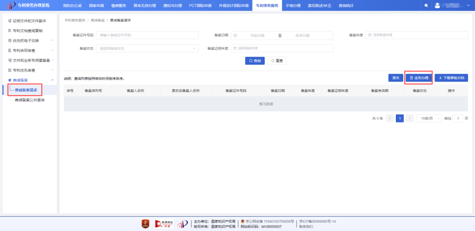The width and height of the screenshot is (475, 231).
Task: Open 意见陈述/补正 tab
Action: click(x=319, y=6)
